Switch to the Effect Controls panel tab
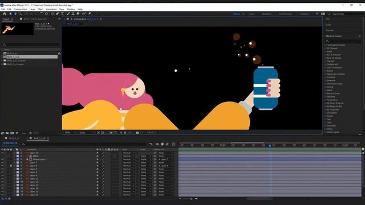This screenshot has width=365, height=205. 35,19
